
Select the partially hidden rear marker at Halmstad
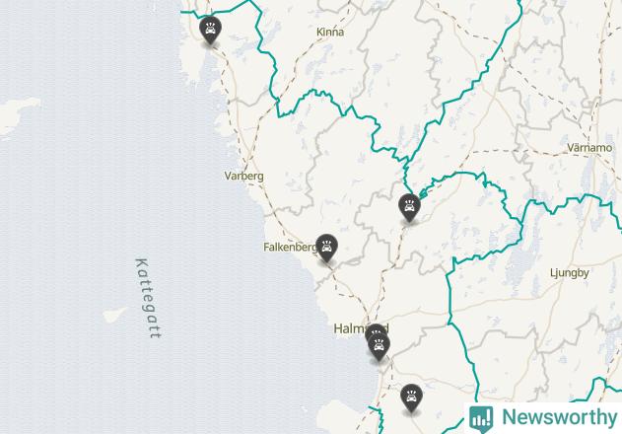376,329
